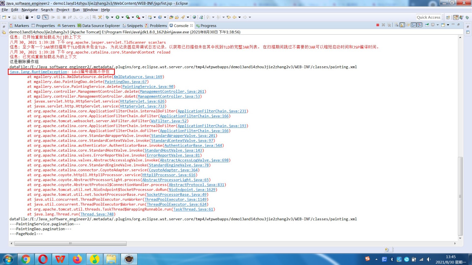
Task: Open the PaintingService.java:90 stack trace link
Action: click(148, 87)
